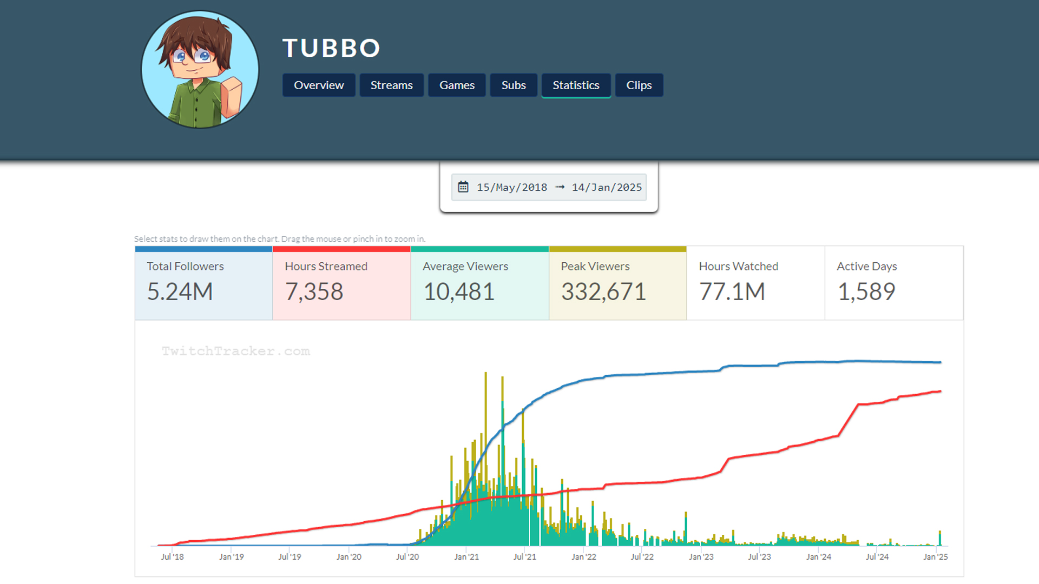Click the Jul '19 axis label
The image size is (1039, 584).
(x=290, y=556)
